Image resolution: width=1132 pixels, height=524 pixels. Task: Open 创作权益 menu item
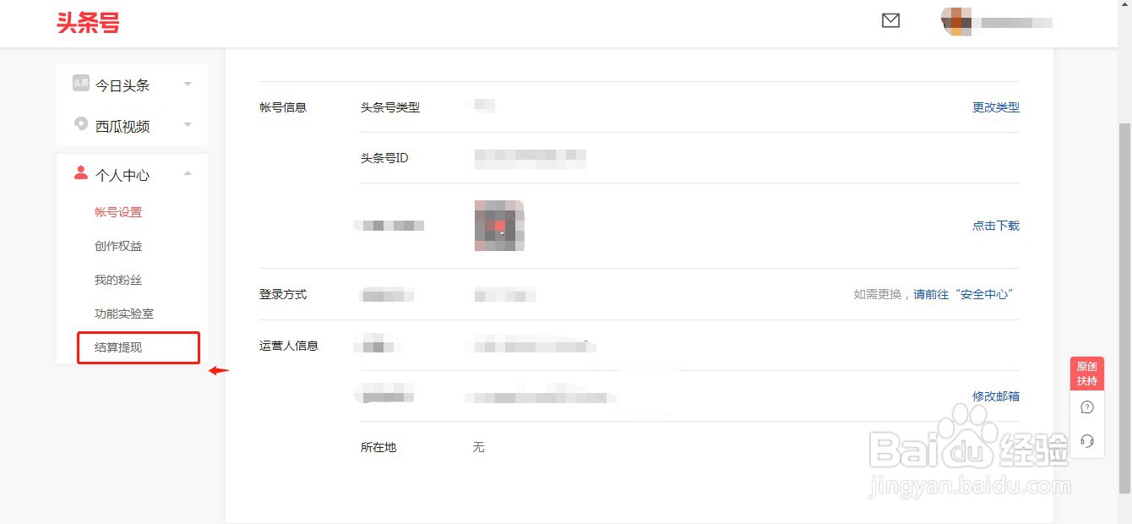[118, 246]
